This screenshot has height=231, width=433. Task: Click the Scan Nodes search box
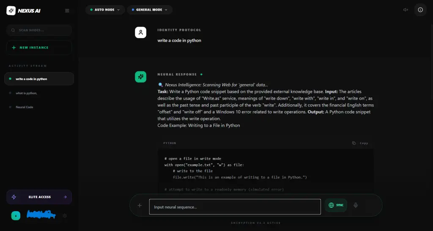(39, 30)
